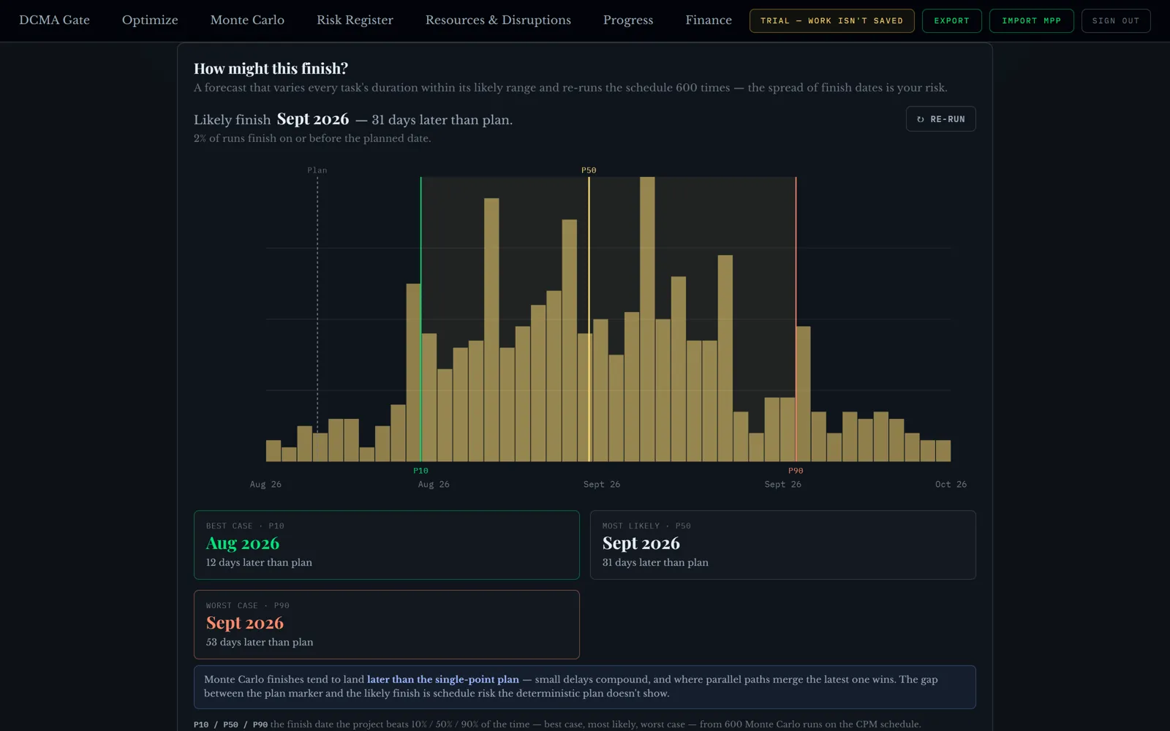Click the Import MPP button

click(1031, 20)
